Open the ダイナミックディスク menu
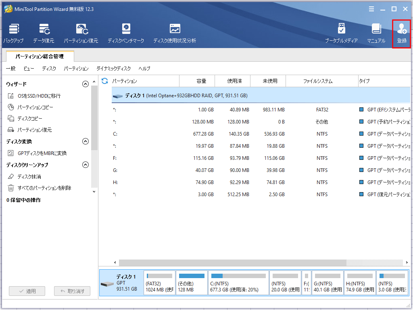The height and width of the screenshot is (310, 413). click(113, 69)
